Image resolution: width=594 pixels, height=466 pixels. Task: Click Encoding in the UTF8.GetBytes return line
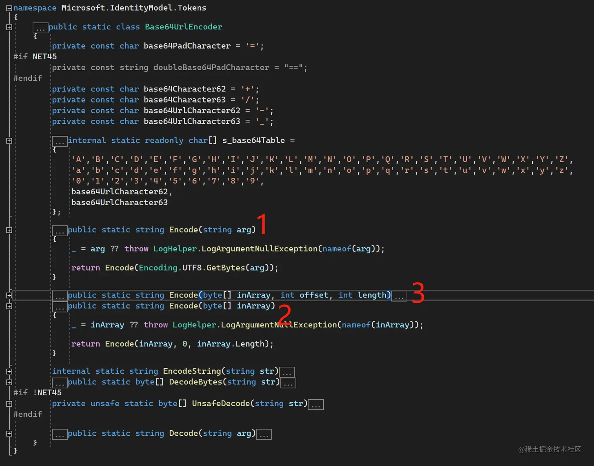coord(158,268)
